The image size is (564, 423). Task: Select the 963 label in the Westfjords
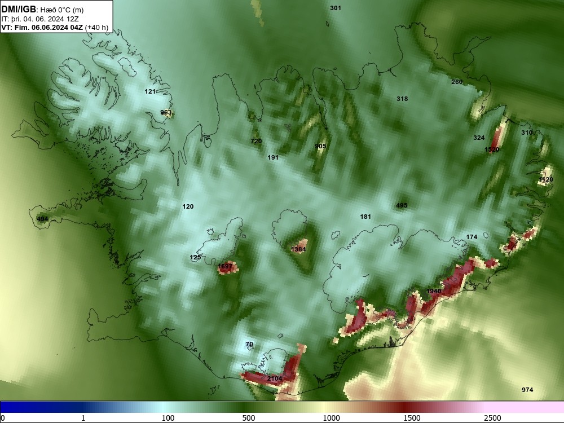pyautogui.click(x=166, y=113)
